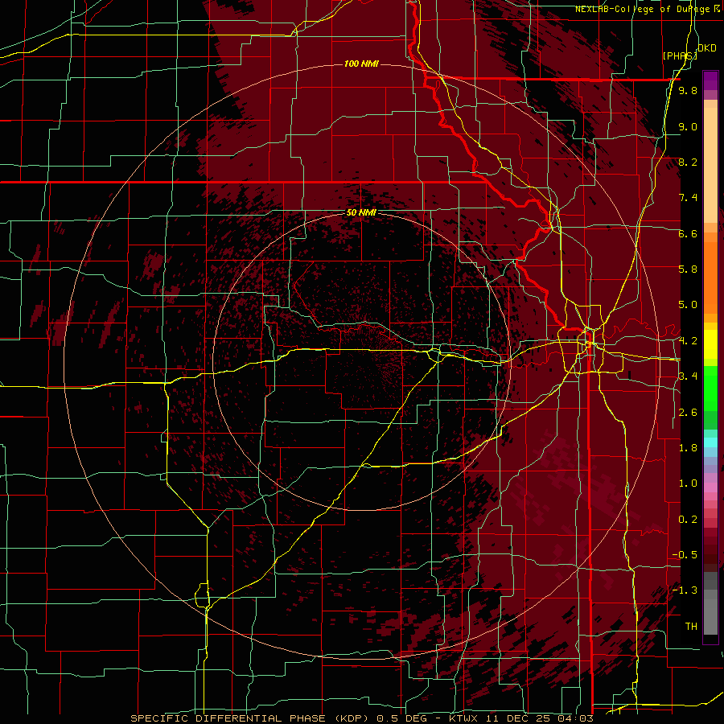Screen dimensions: 724x724
Task: Click the TH label on the scale
Action: pyautogui.click(x=691, y=627)
